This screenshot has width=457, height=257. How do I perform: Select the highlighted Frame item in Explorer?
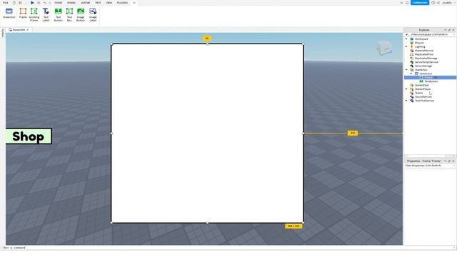pyautogui.click(x=430, y=78)
